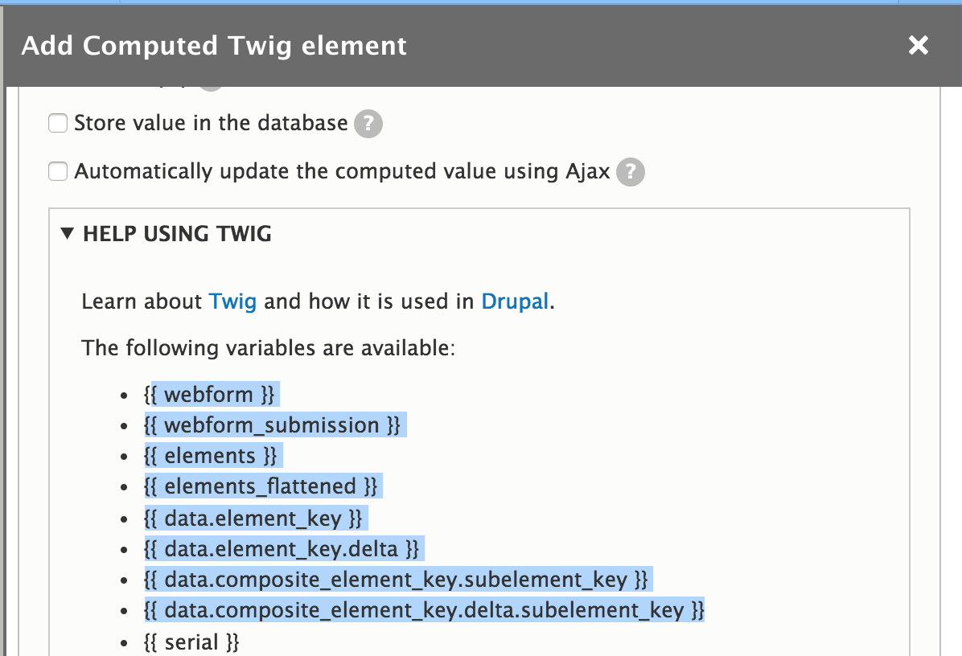Image resolution: width=962 pixels, height=656 pixels.
Task: Click the {{ data.element_key.delta }} entry
Action: click(x=282, y=549)
